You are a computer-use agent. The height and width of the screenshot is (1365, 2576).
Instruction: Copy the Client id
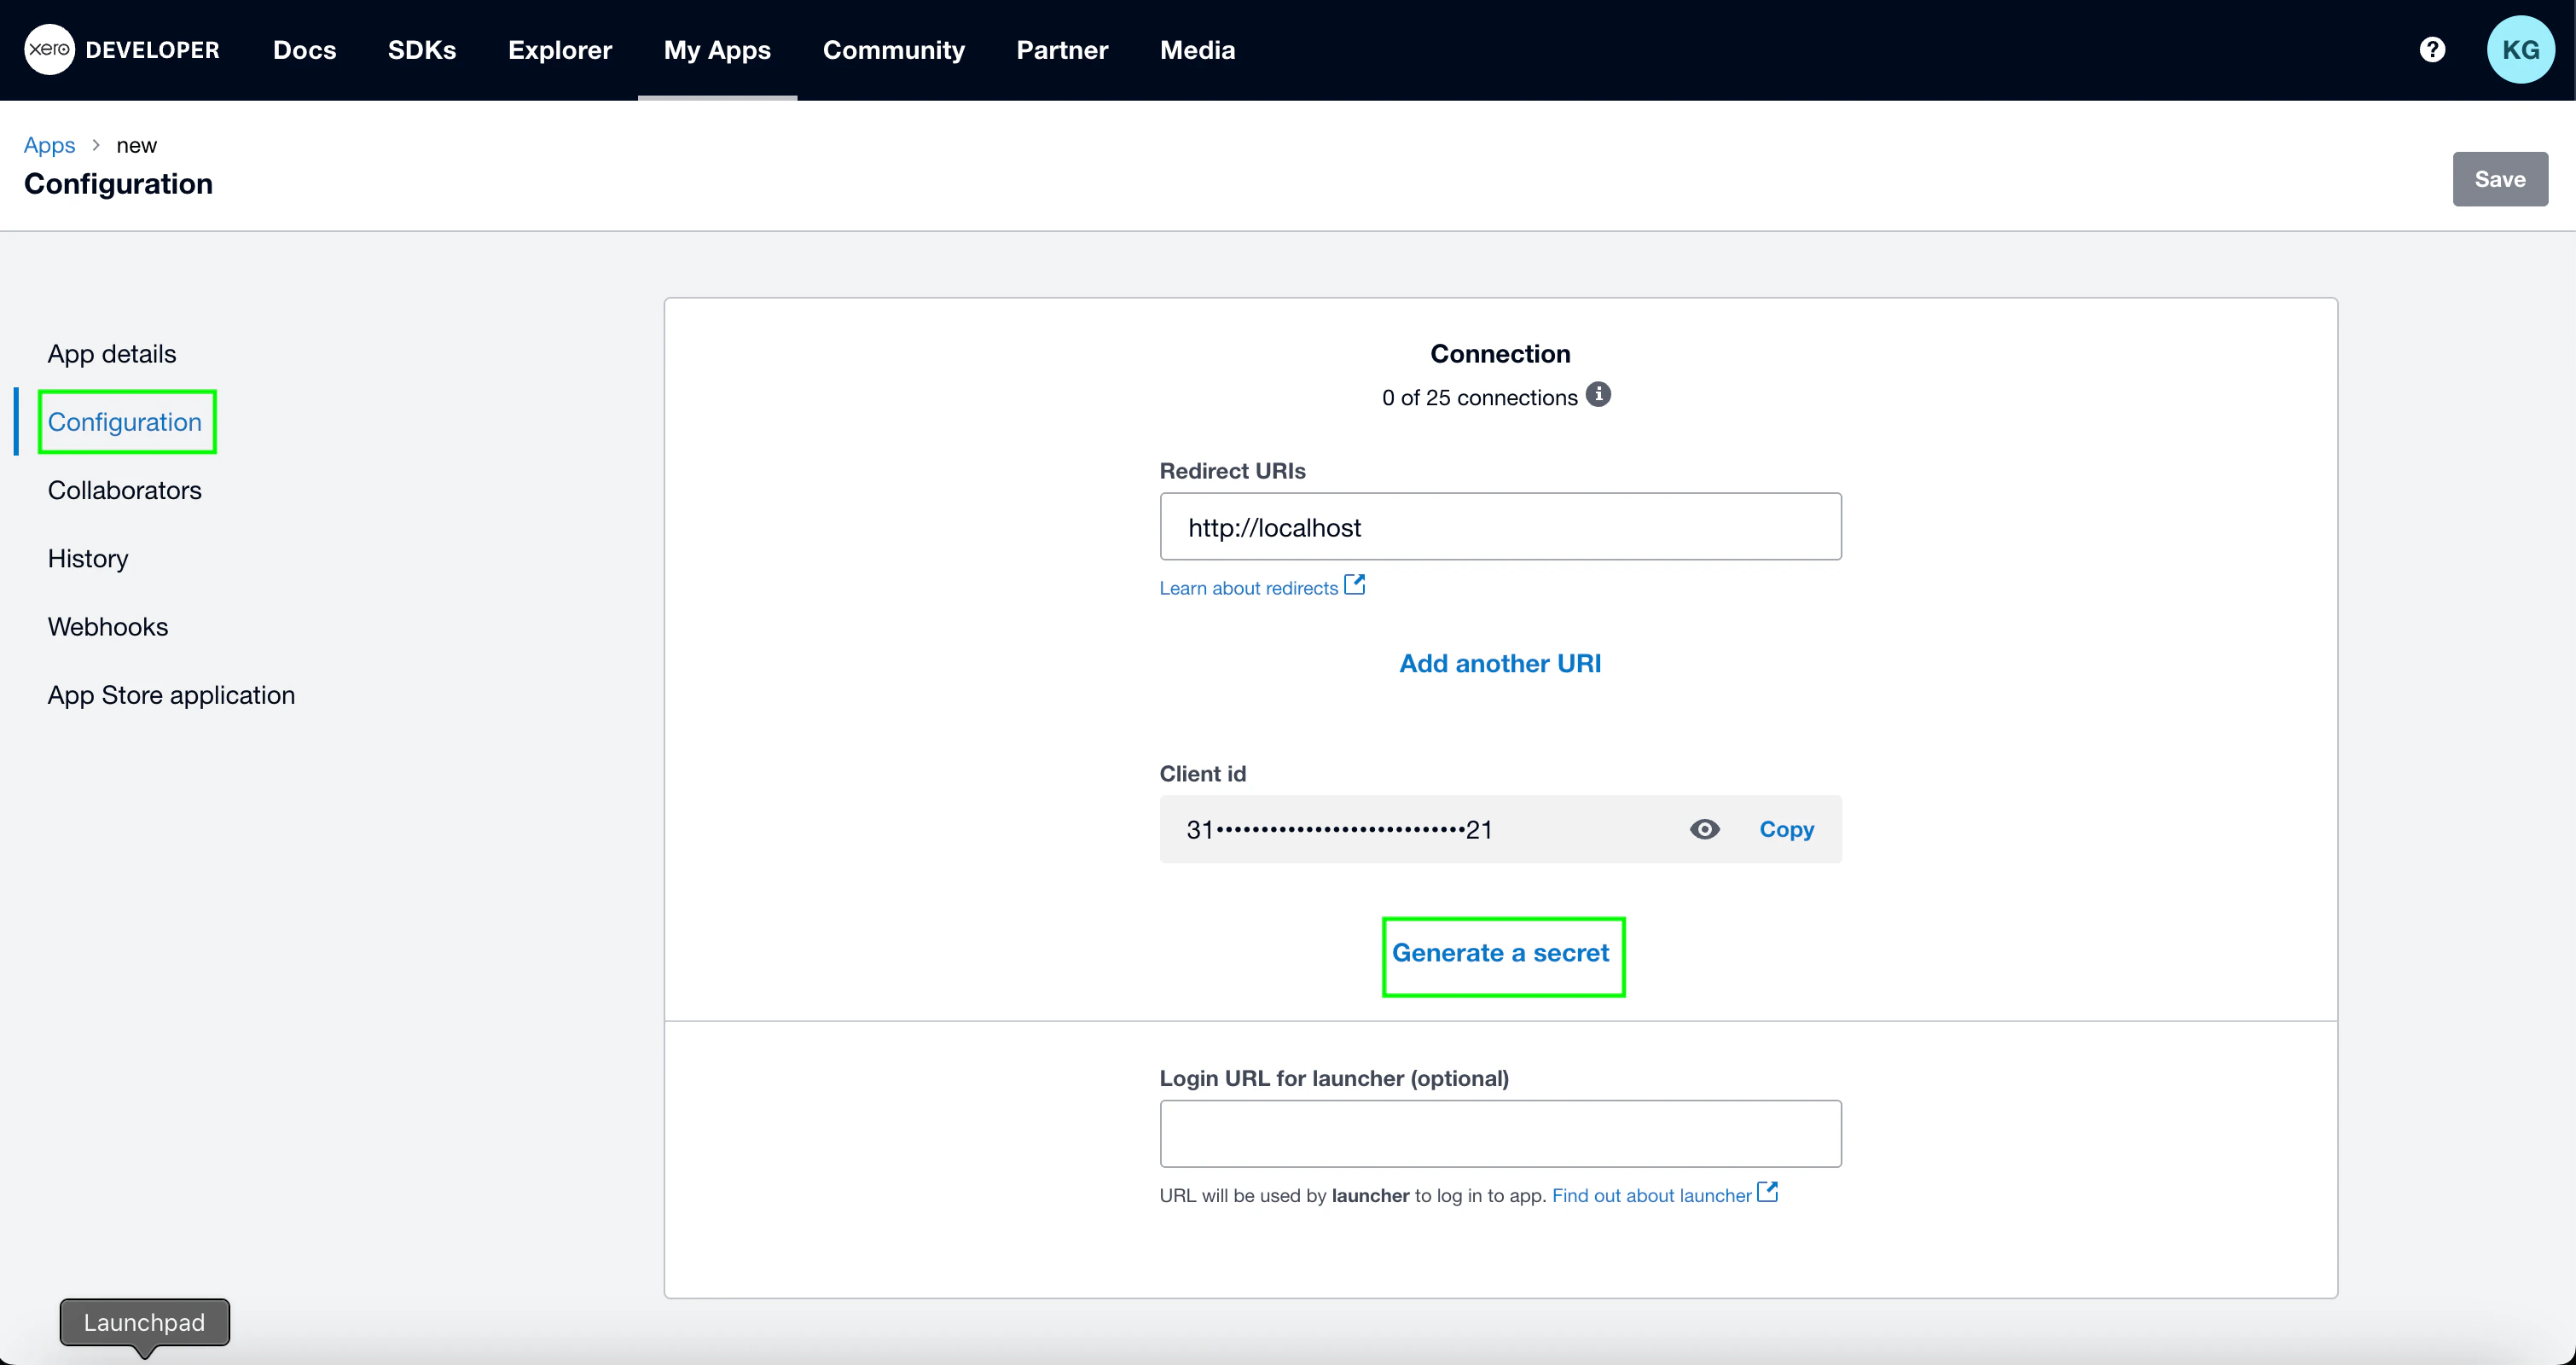(x=1786, y=829)
